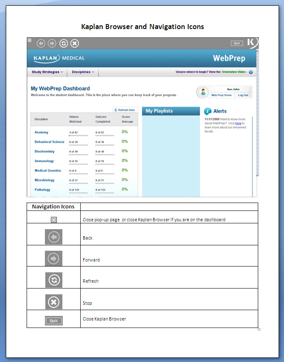Click the Pathology videos watched progress bar
Image resolution: width=284 pixels, height=362 pixels.
point(78,193)
